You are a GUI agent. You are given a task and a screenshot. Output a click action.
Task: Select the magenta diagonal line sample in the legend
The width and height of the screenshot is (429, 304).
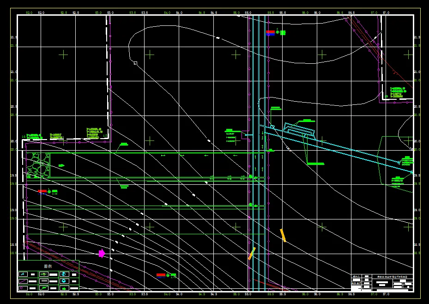[x=22, y=281]
